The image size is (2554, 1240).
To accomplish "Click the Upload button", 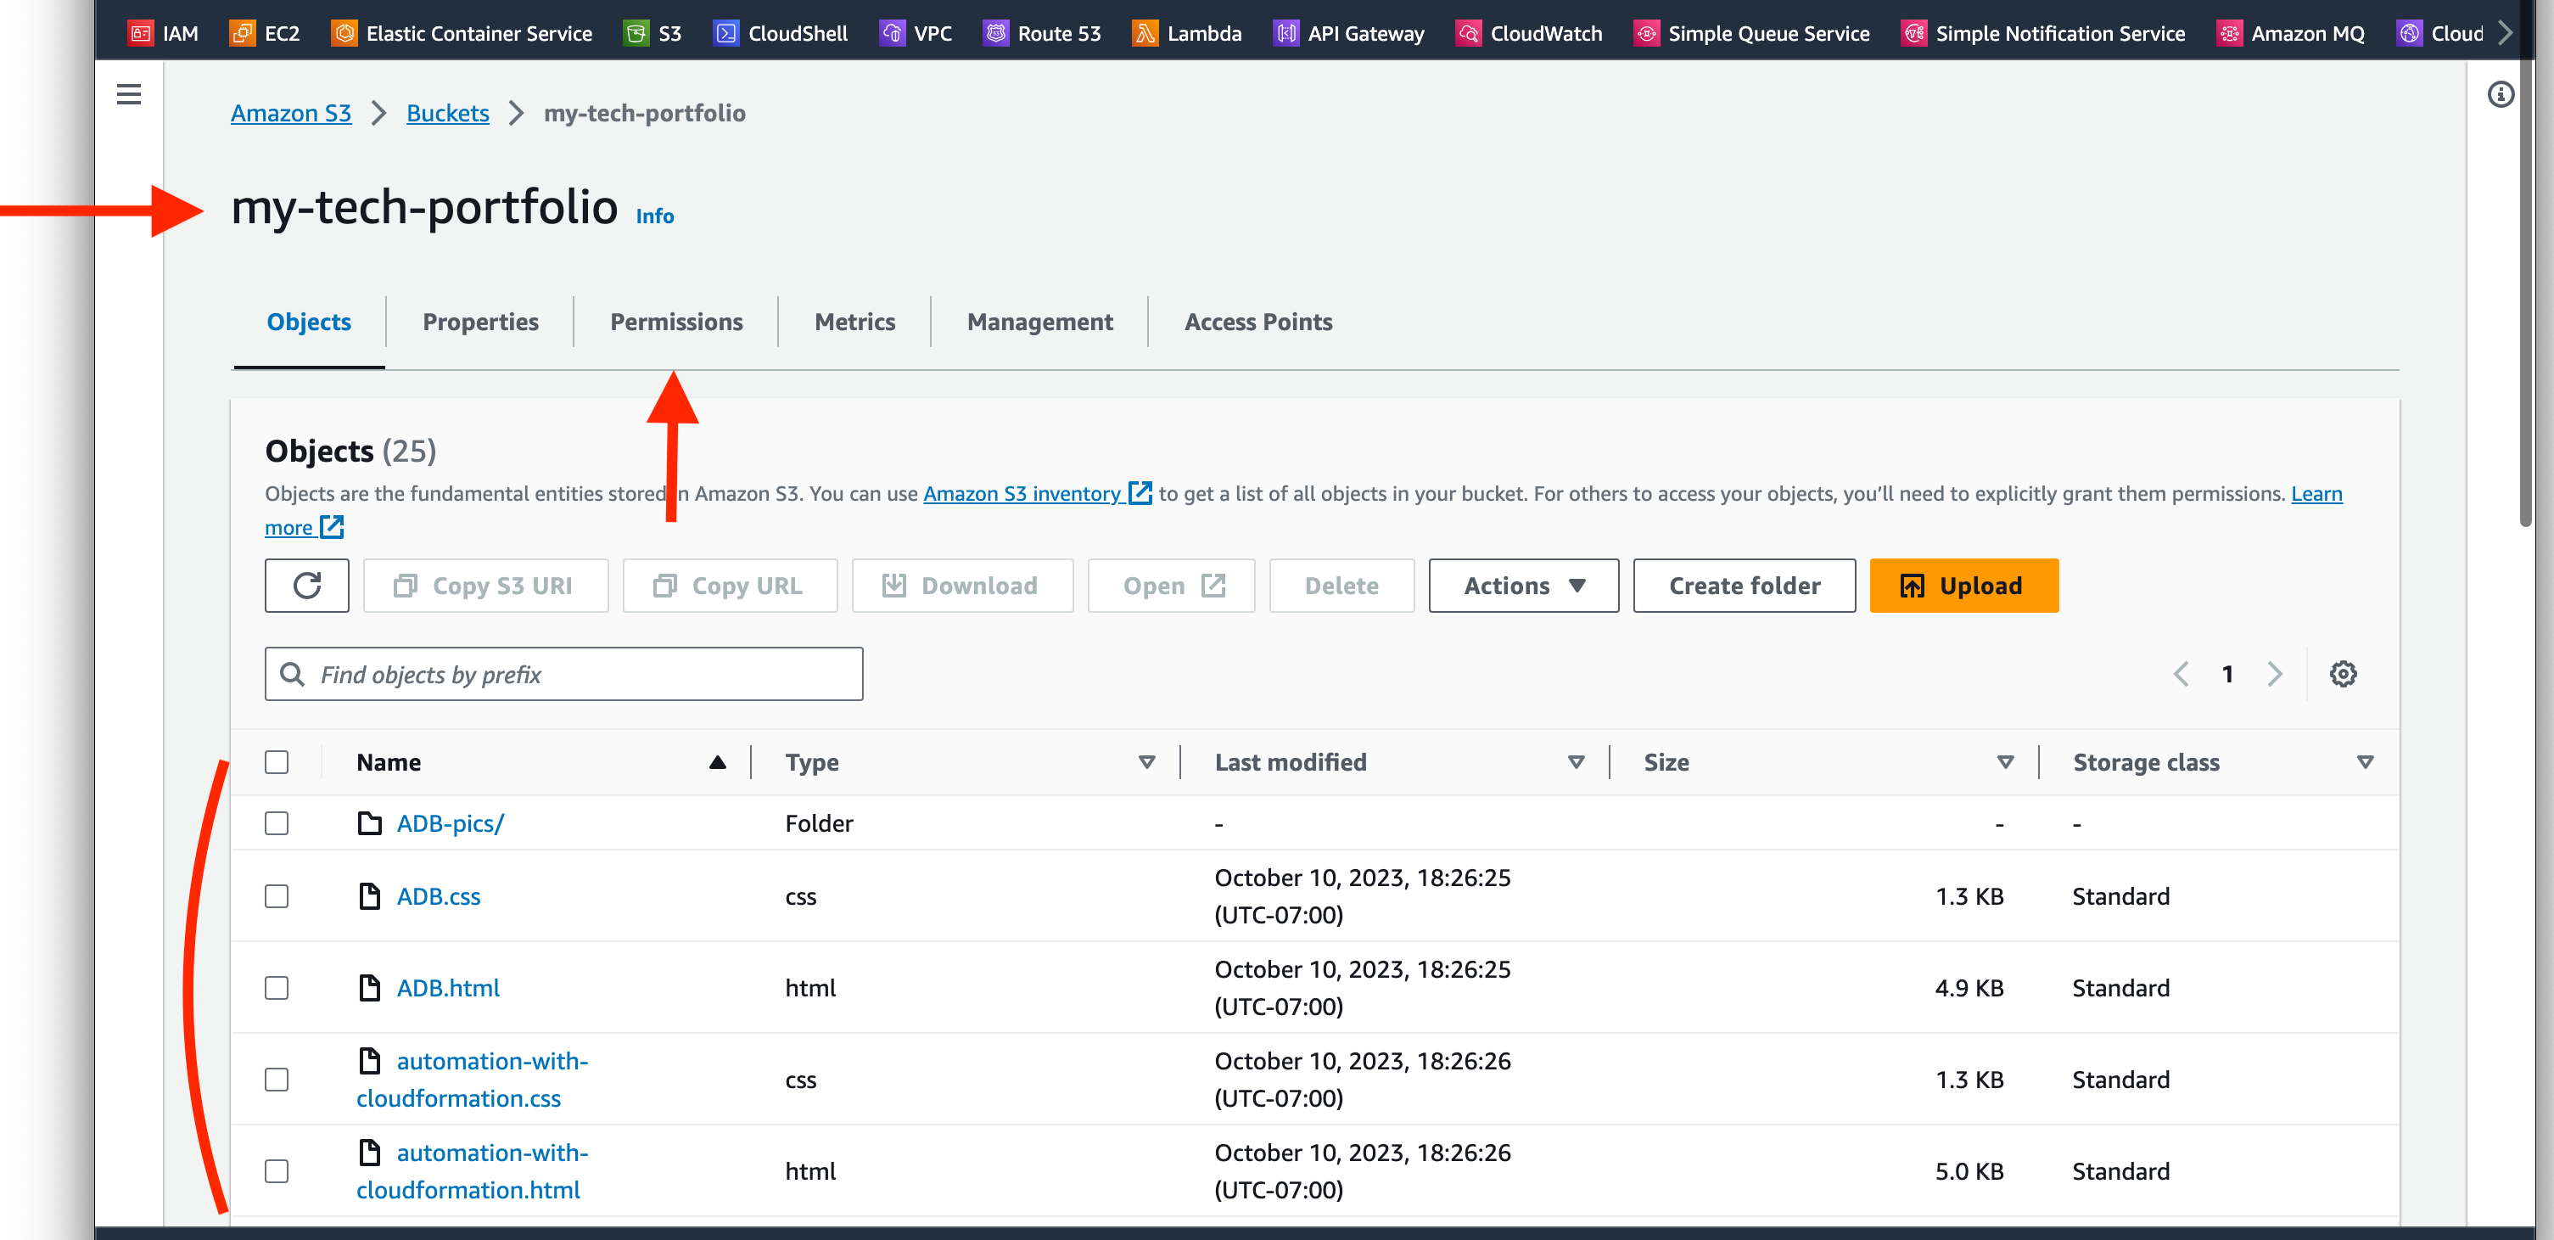I will [1963, 586].
